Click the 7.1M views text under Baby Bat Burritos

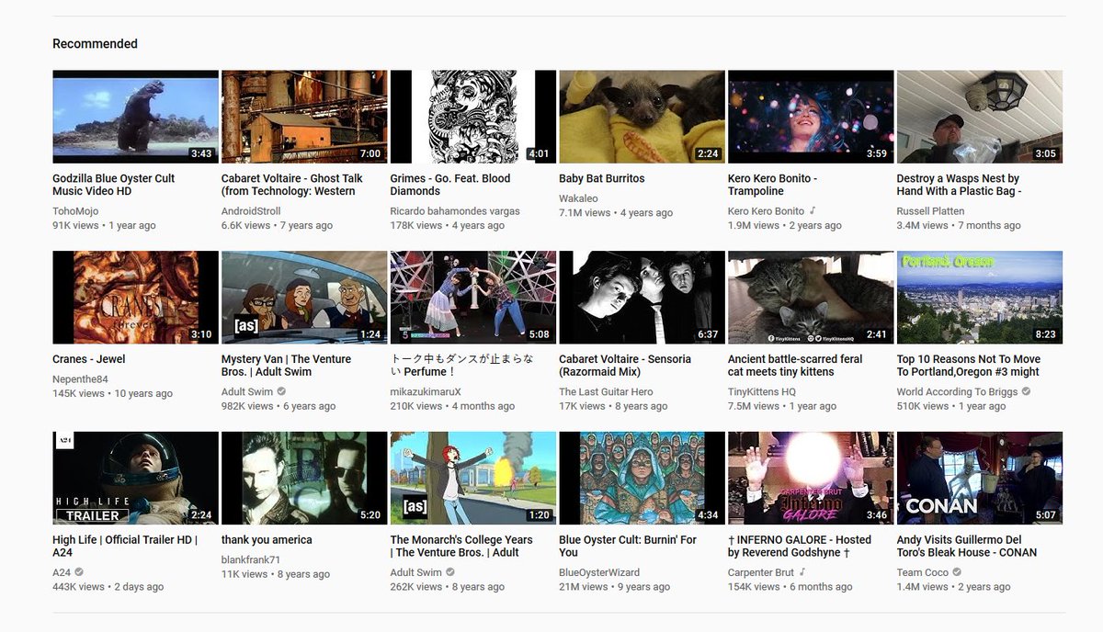(585, 212)
